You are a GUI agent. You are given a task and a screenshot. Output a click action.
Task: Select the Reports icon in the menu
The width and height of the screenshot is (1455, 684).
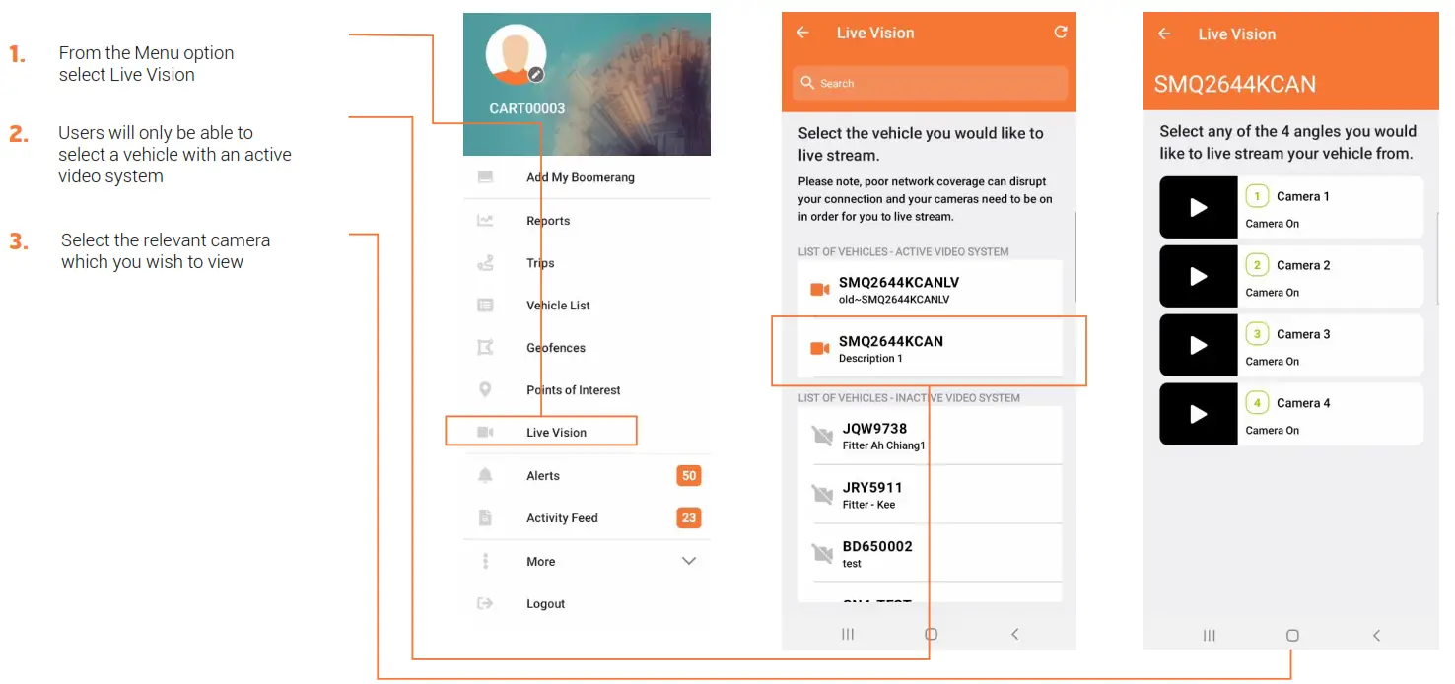484,220
